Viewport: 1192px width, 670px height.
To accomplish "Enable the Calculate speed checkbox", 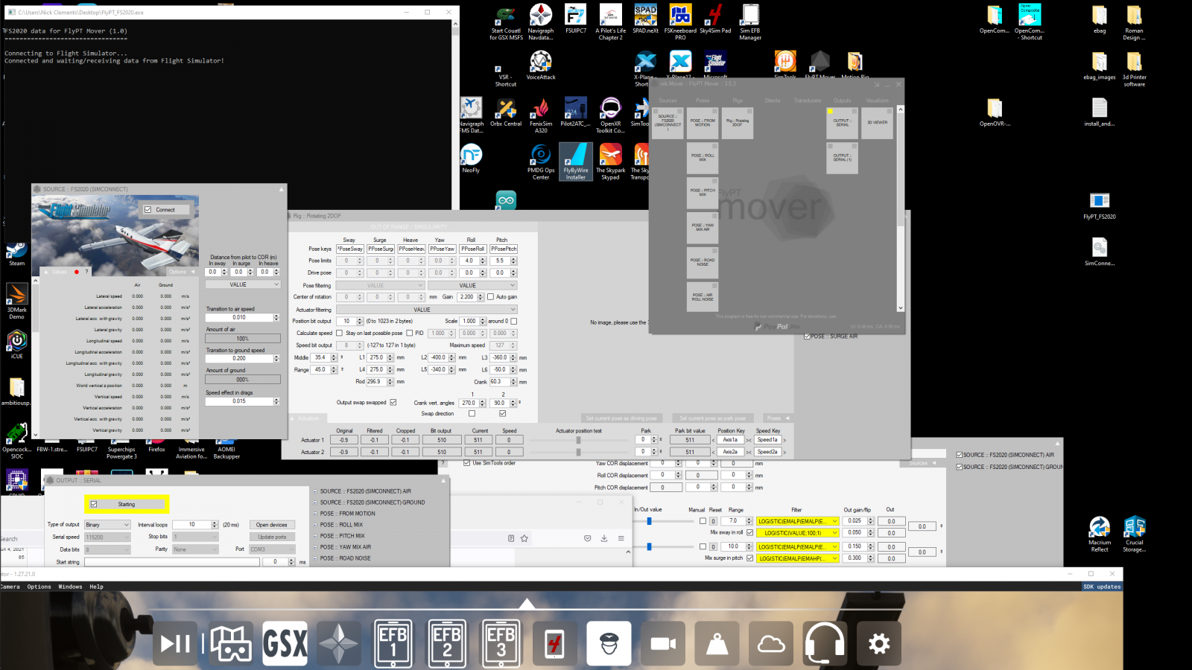I will point(339,333).
